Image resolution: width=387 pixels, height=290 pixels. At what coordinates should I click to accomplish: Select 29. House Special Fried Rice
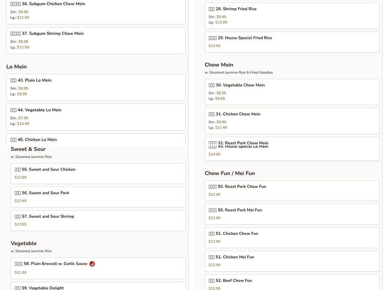292,42
